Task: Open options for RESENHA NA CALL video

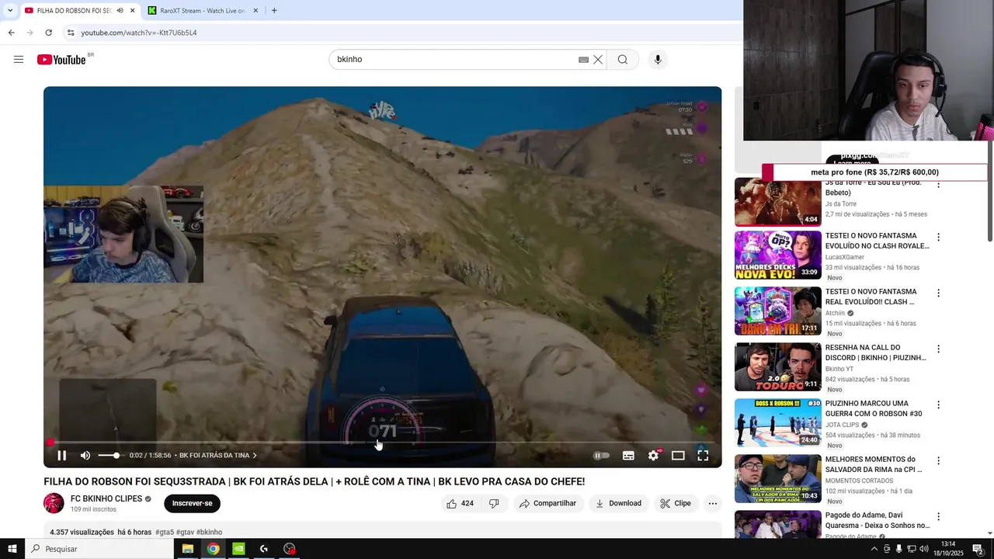Action: 938,349
